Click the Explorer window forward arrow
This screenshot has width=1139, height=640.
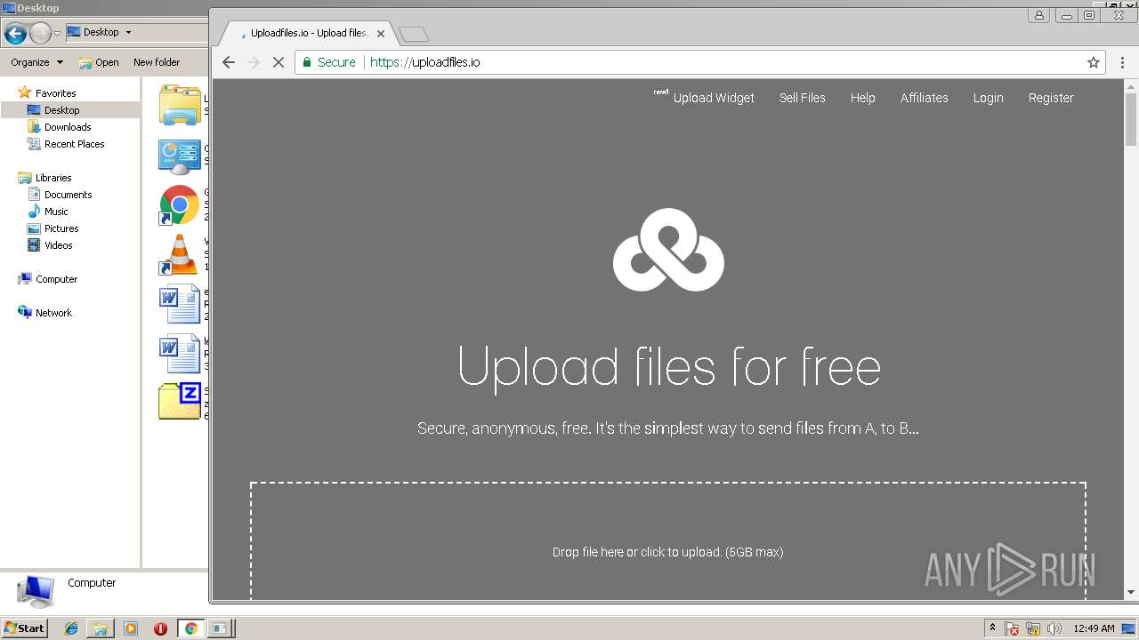pyautogui.click(x=40, y=34)
